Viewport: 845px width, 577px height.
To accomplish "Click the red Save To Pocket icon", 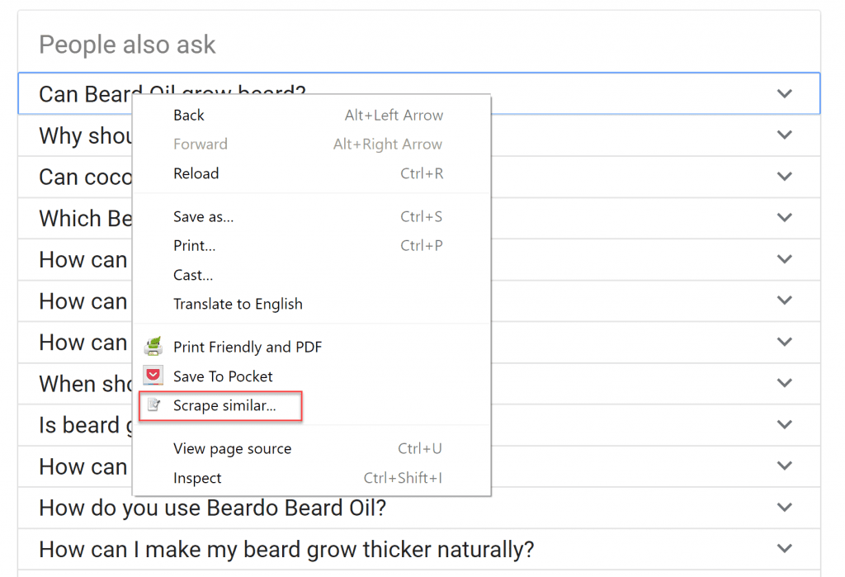I will (x=153, y=376).
